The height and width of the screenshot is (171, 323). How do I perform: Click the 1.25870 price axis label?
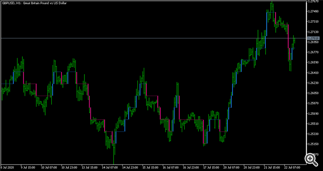click(x=313, y=103)
